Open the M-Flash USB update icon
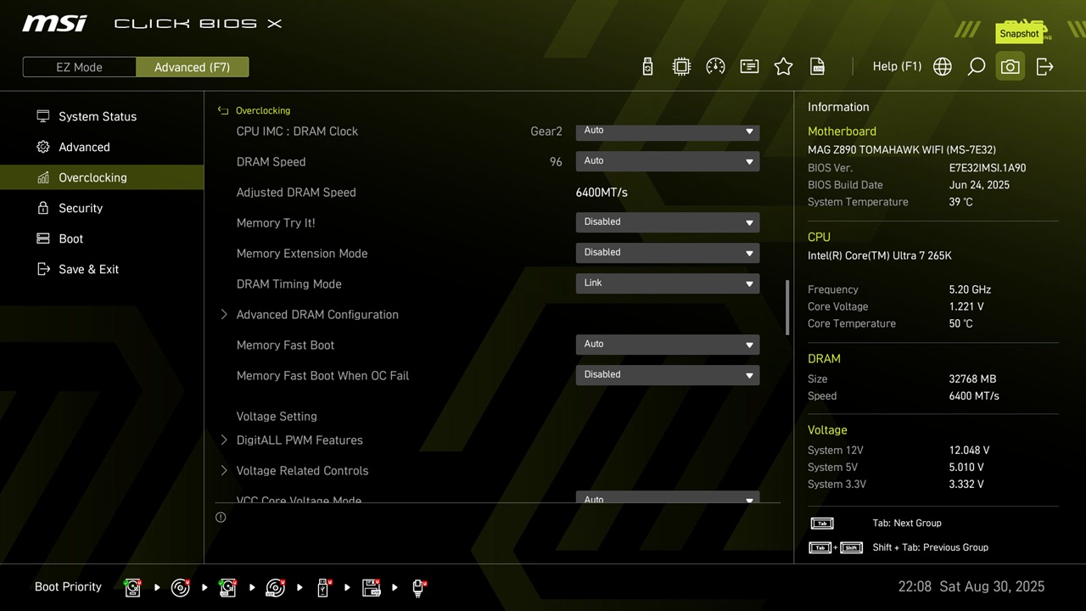 pos(647,66)
